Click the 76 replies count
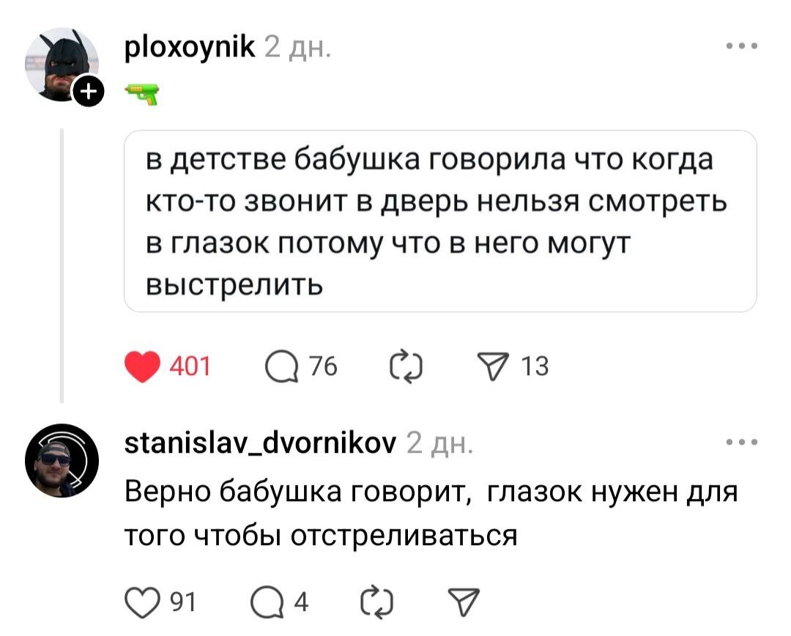 pyautogui.click(x=321, y=366)
